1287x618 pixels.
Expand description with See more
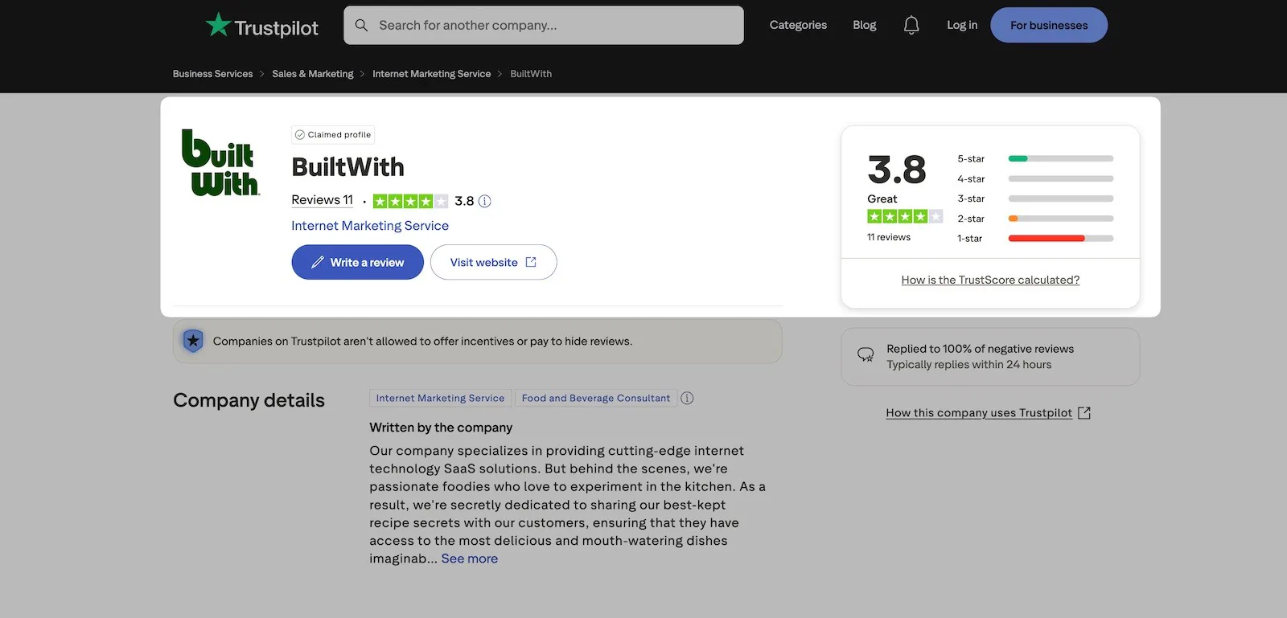pyautogui.click(x=470, y=559)
